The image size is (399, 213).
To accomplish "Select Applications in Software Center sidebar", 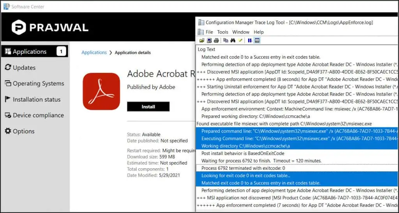I will click(x=35, y=52).
